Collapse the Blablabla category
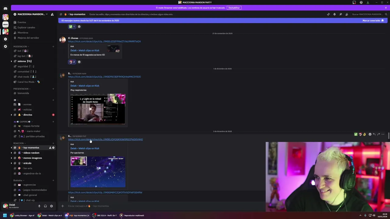 pos(19,180)
